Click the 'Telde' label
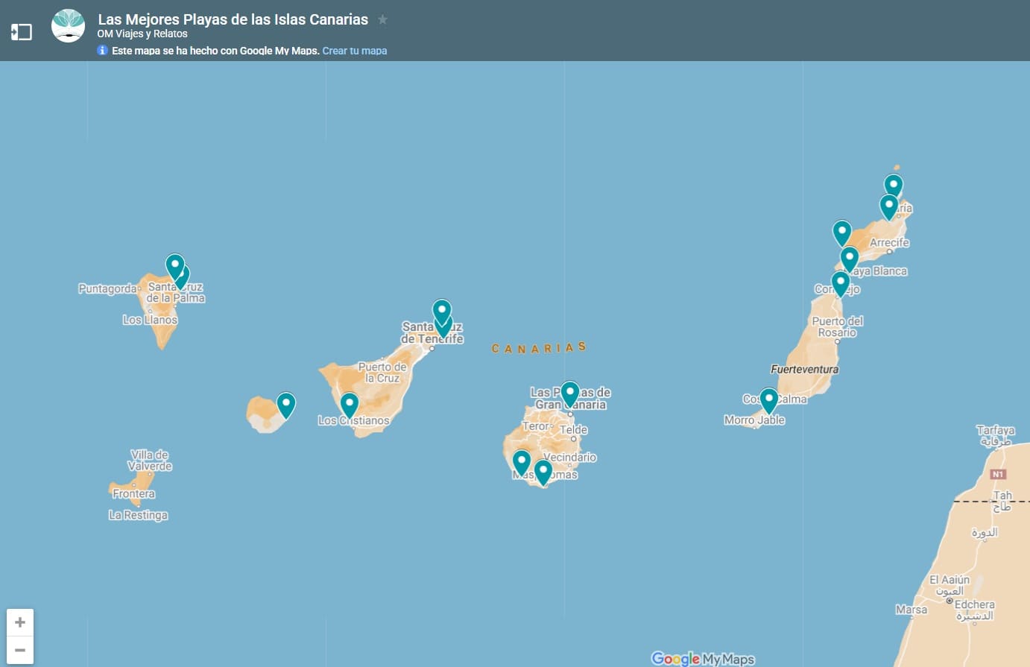 tap(574, 429)
